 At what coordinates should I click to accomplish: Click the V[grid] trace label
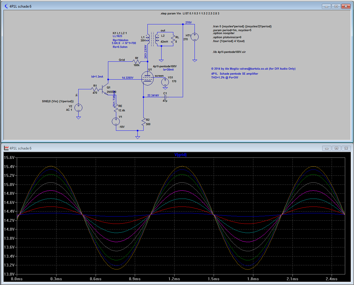[x=181, y=155]
